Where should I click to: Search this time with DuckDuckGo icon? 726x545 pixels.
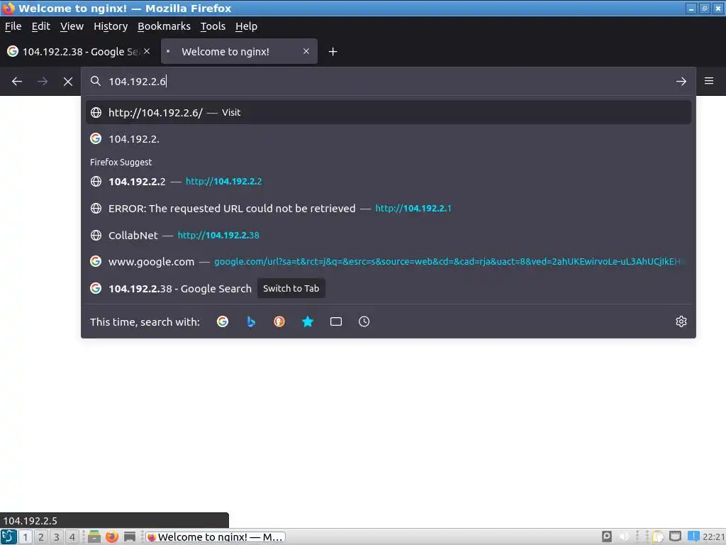coord(279,321)
